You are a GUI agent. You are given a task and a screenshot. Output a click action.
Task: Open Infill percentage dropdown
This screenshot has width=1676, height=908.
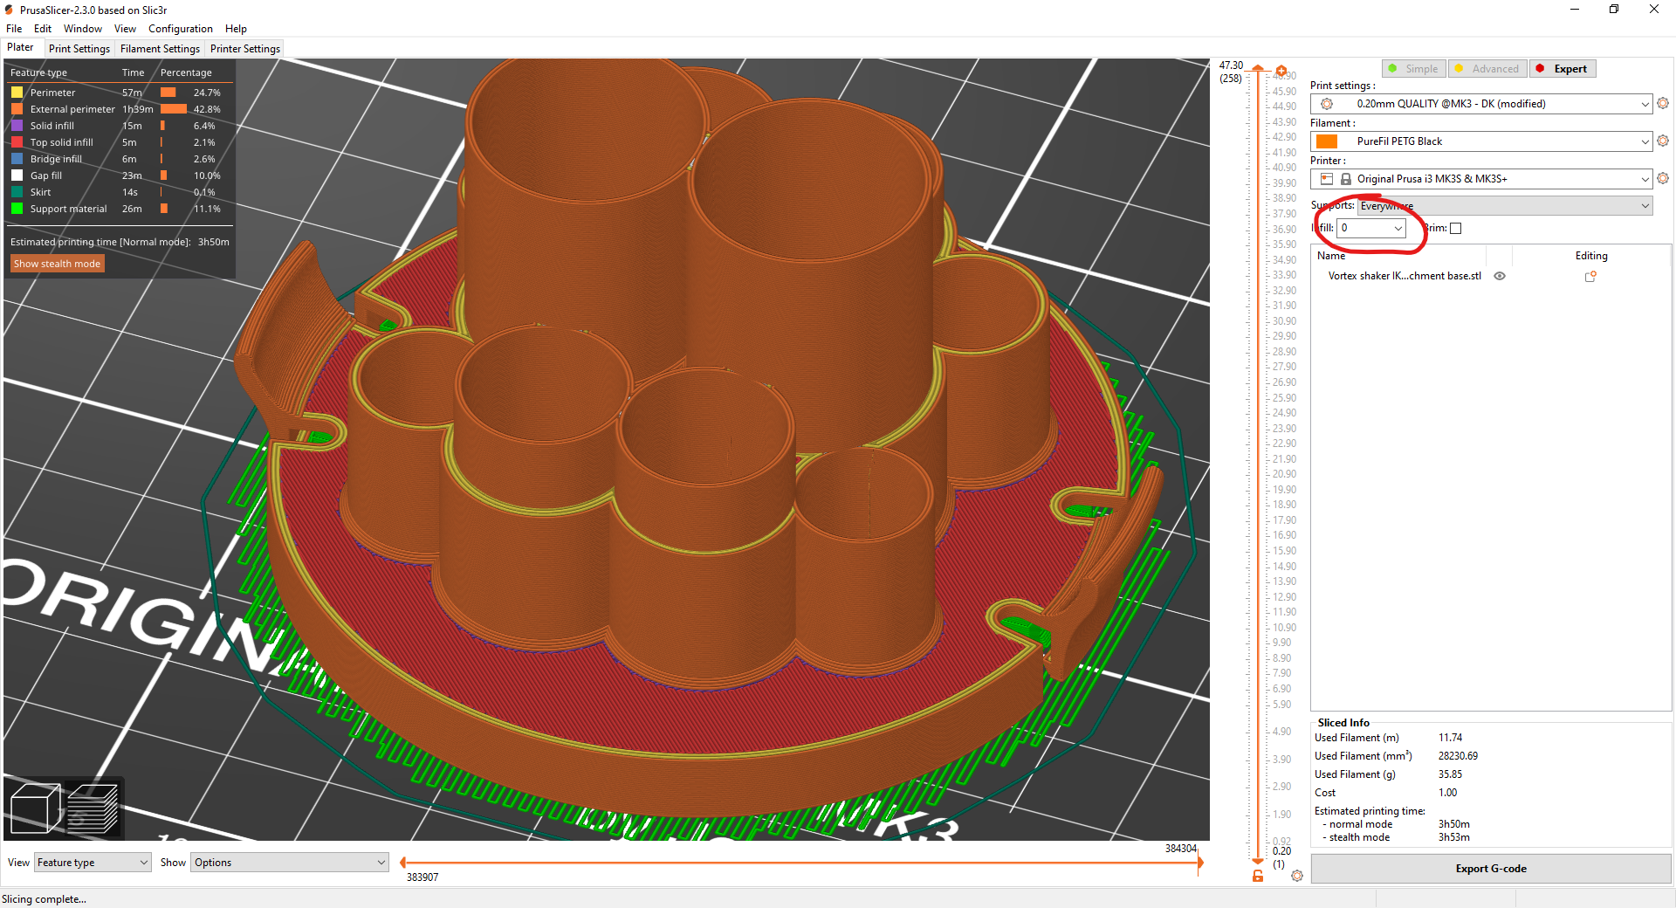click(1372, 228)
